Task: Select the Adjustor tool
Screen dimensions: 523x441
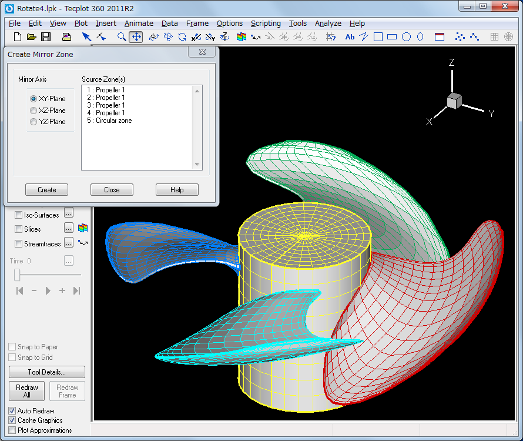Action: 100,36
